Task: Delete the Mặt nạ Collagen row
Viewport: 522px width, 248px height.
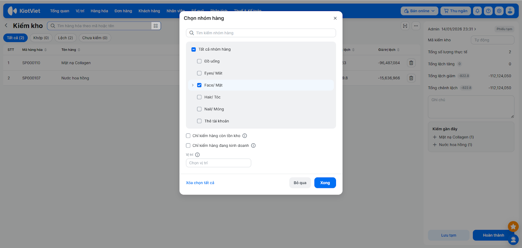Action: point(411,63)
